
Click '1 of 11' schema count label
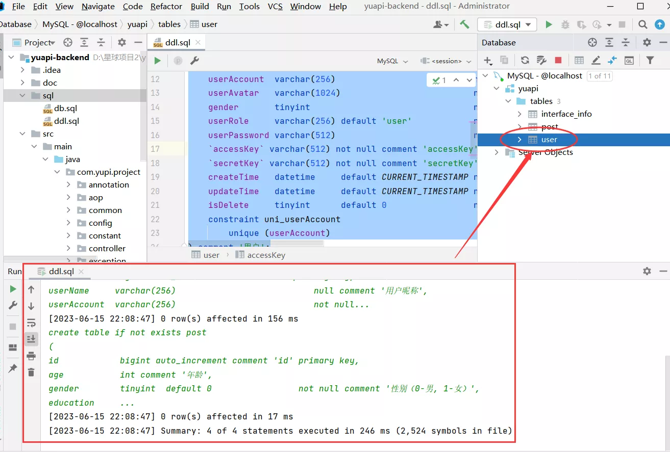tap(600, 76)
